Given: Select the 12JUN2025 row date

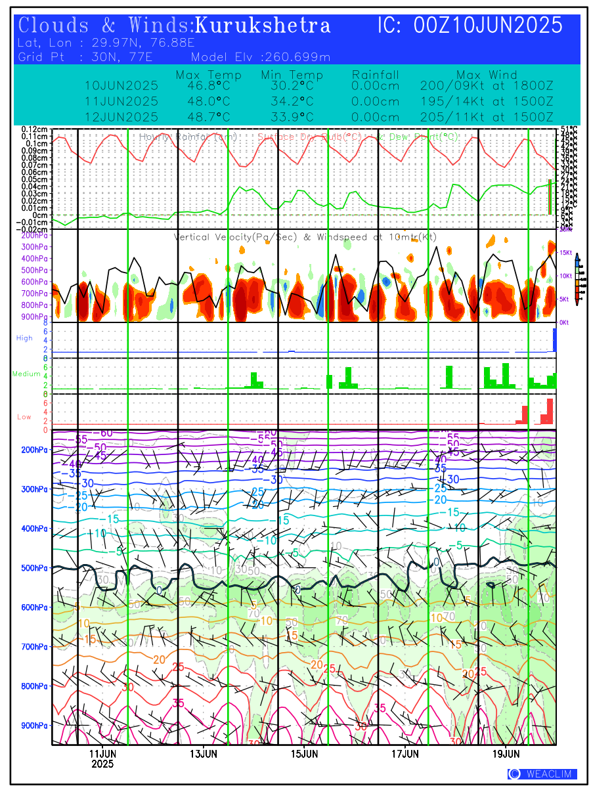Looking at the screenshot, I should (121, 118).
